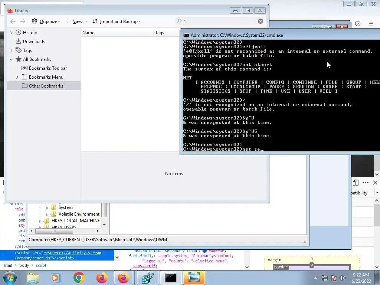Clear the Library search text
The image size is (380, 285).
point(261,21)
